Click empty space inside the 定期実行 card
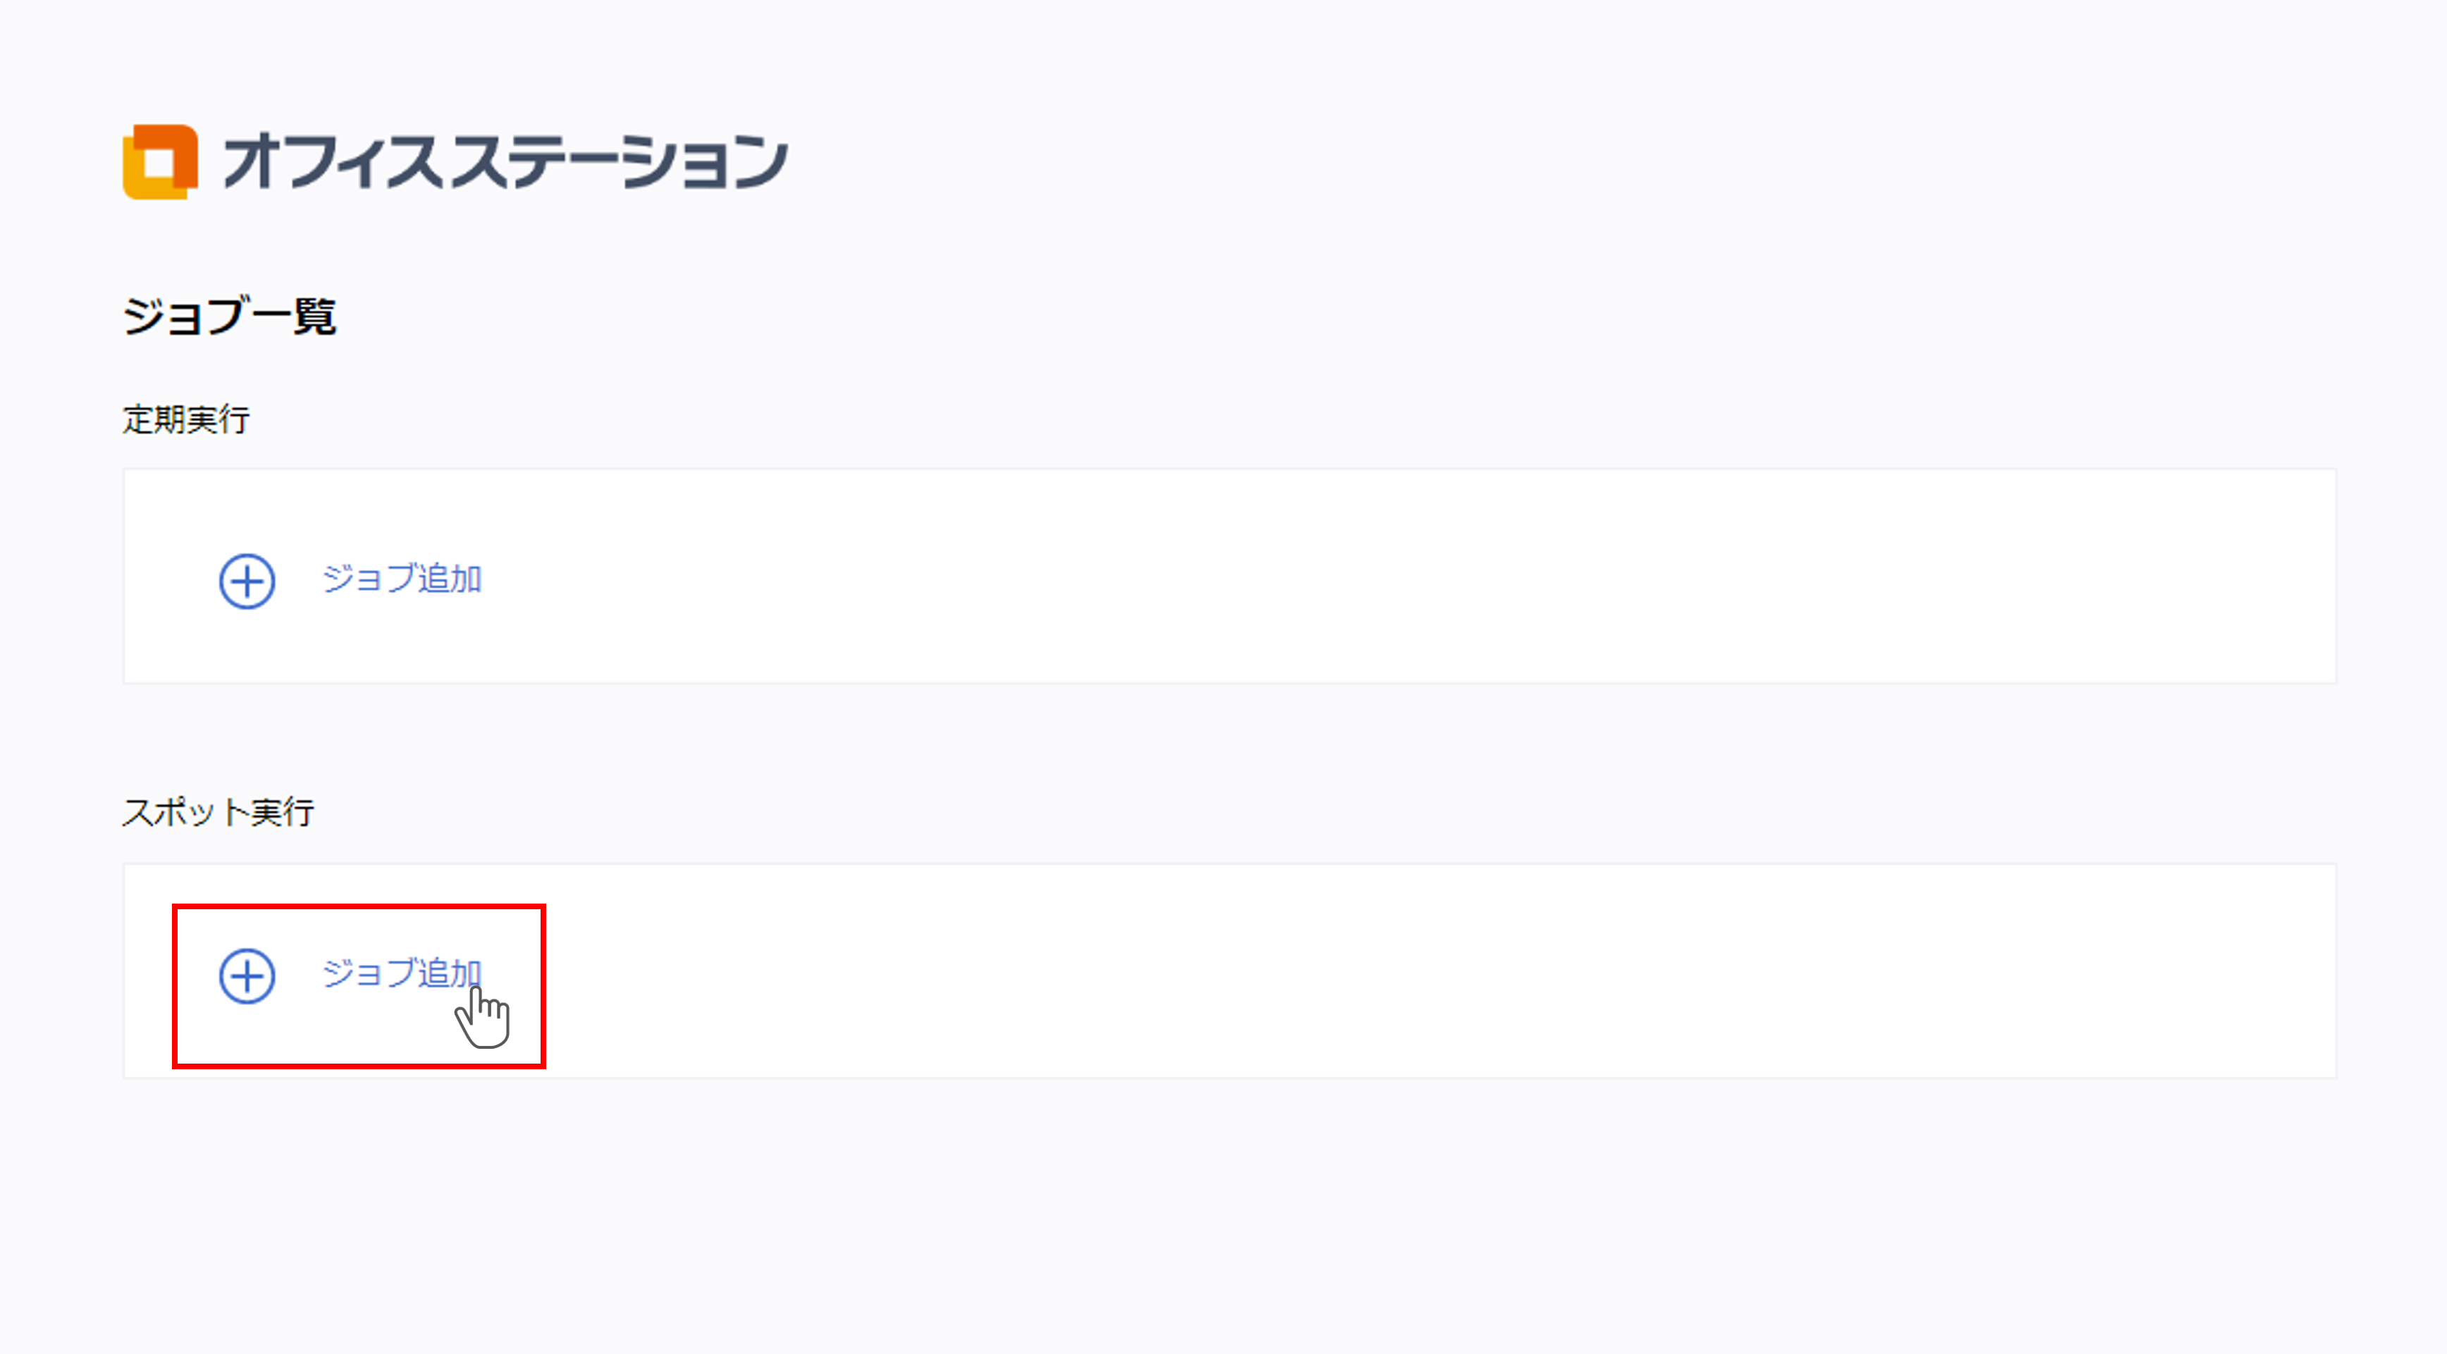This screenshot has height=1354, width=2447. (1330, 576)
